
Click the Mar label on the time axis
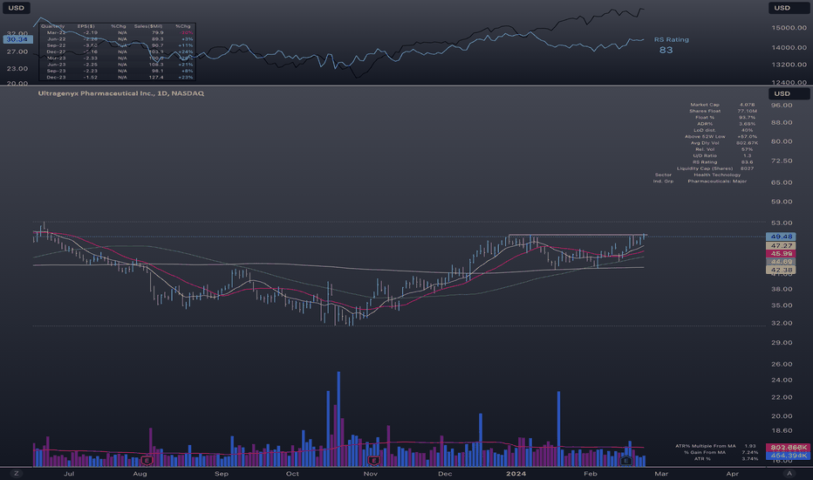coord(661,473)
